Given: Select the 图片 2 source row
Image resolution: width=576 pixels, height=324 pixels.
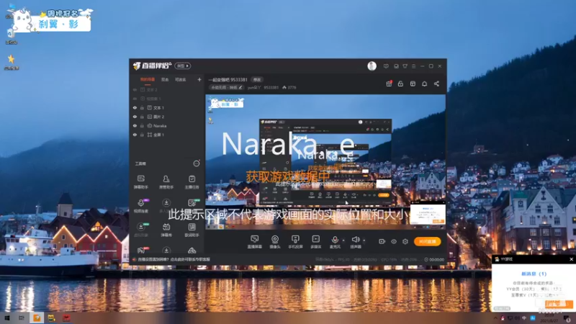Looking at the screenshot, I should pyautogui.click(x=167, y=117).
